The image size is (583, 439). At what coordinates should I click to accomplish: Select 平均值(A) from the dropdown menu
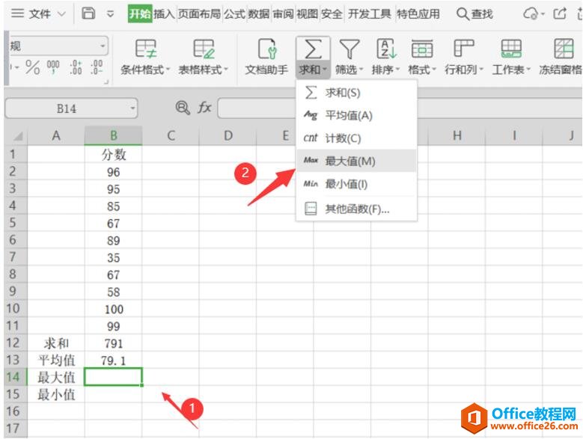[x=356, y=115]
